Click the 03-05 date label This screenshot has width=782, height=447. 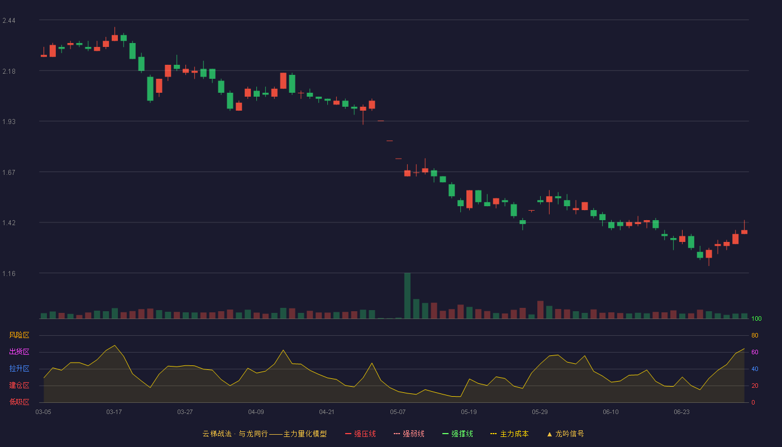[x=44, y=412]
